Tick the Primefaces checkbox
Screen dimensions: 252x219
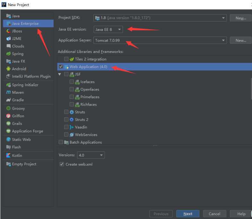tap(72, 97)
